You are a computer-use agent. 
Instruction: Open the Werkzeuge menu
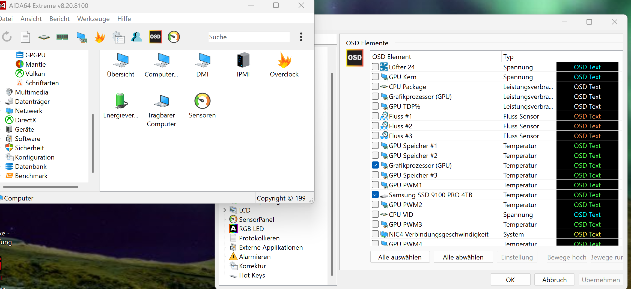(x=93, y=19)
